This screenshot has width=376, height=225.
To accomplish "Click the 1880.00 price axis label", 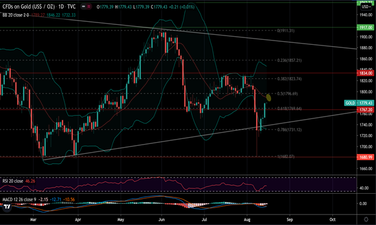I will pos(365,48).
